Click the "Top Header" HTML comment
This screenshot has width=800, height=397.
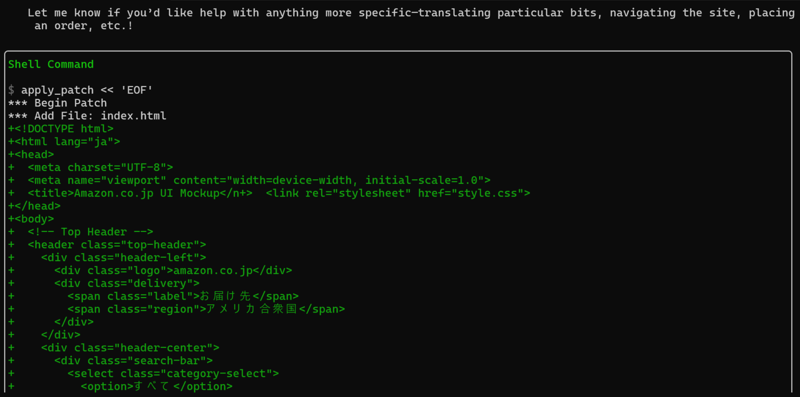pyautogui.click(x=90, y=232)
